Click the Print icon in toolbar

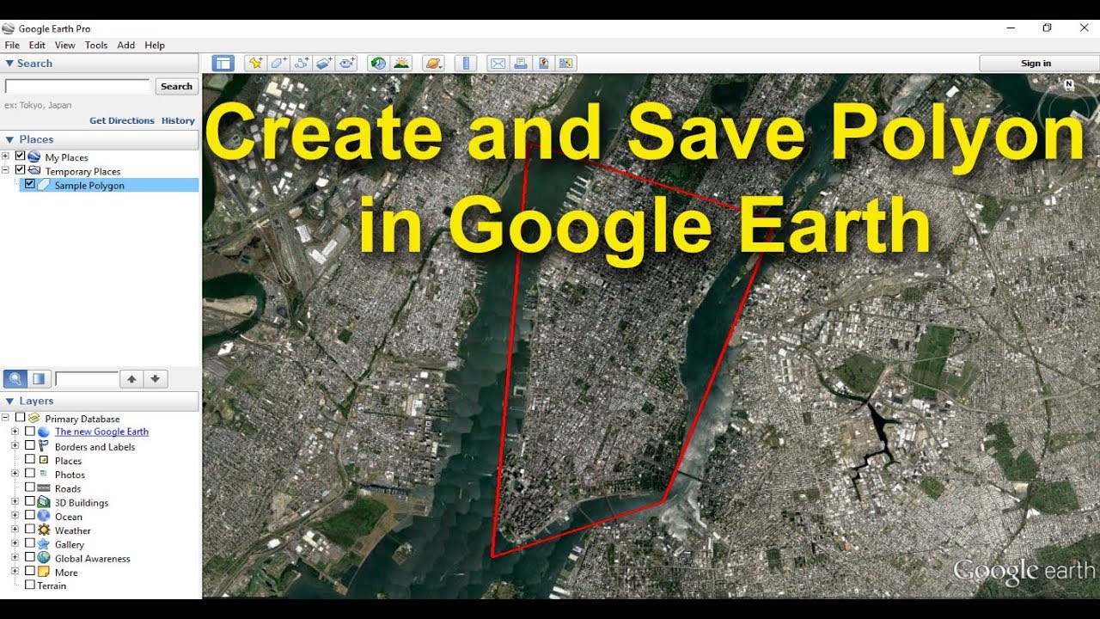520,63
